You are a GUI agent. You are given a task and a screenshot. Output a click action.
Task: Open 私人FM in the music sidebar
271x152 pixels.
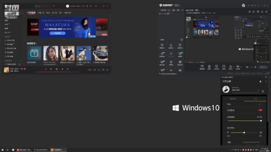point(7,32)
